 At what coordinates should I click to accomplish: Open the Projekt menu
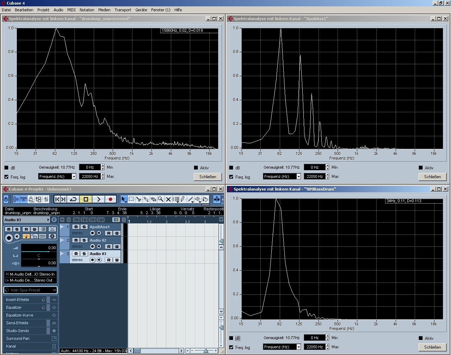(43, 10)
